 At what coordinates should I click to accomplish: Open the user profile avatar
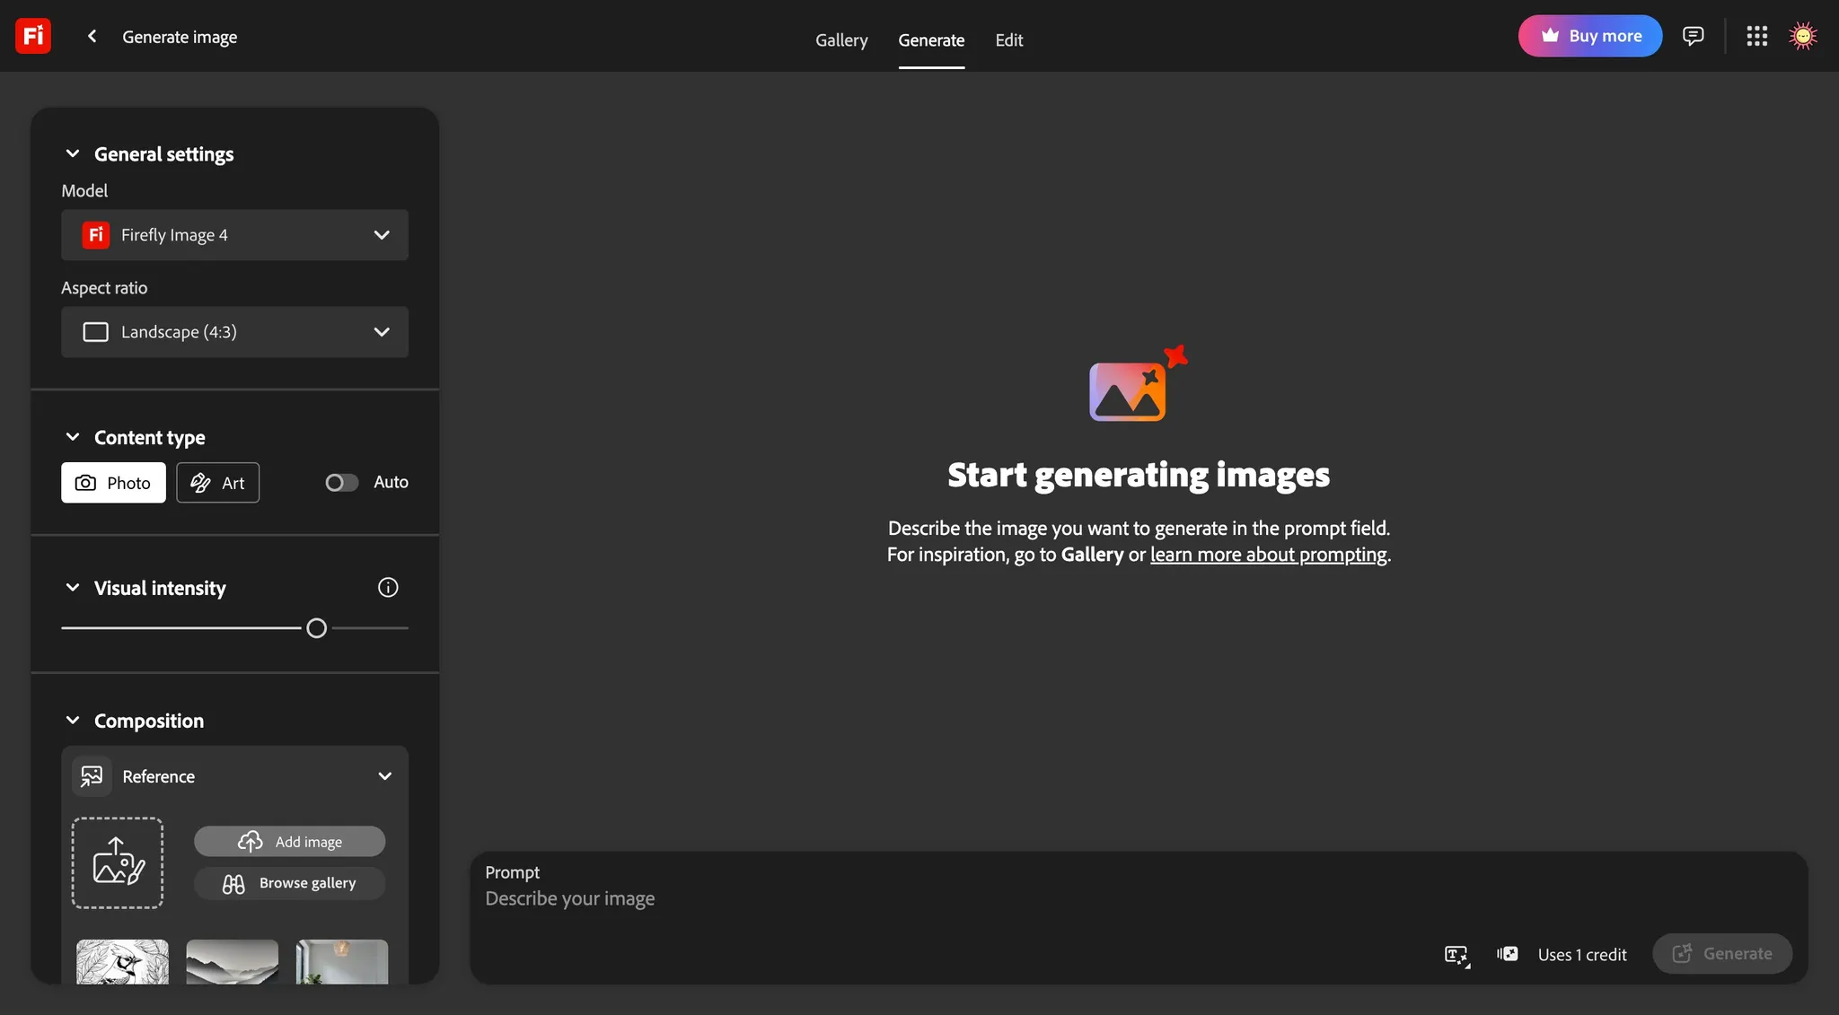point(1802,36)
